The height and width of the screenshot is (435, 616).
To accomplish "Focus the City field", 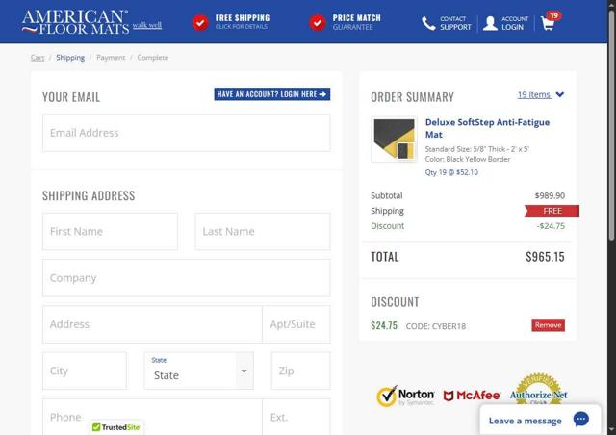I will click(x=85, y=371).
